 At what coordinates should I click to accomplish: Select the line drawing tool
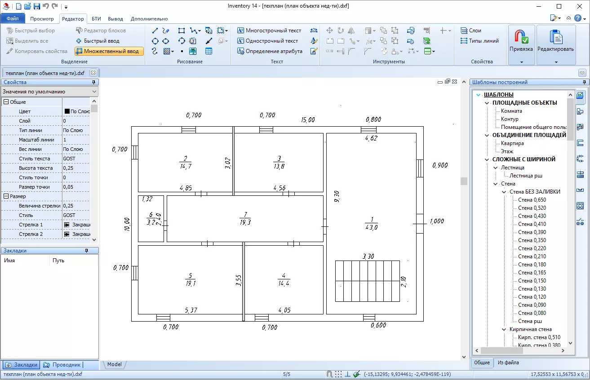pyautogui.click(x=155, y=31)
